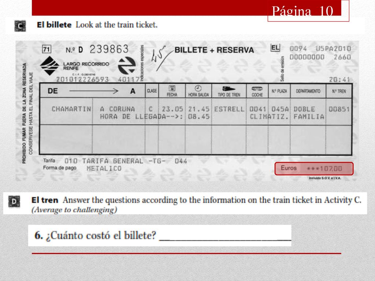Click train type 'ESTRELL'
The height and width of the screenshot is (281, 375).
coord(229,109)
